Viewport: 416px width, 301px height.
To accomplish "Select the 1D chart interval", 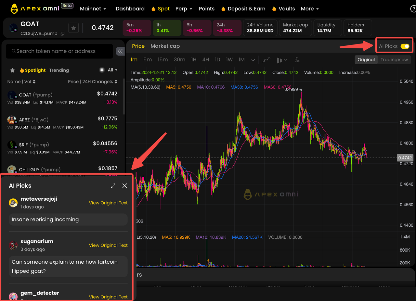I will (217, 60).
